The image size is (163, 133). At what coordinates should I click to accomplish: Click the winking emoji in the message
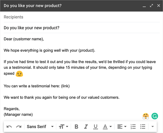tap(19, 74)
